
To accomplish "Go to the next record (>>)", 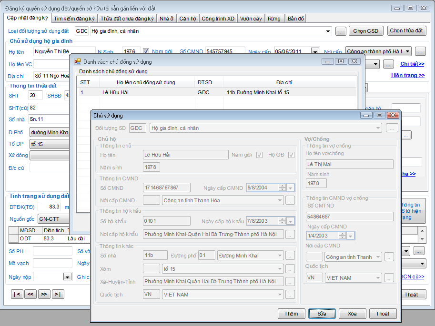I will click(x=44, y=294).
